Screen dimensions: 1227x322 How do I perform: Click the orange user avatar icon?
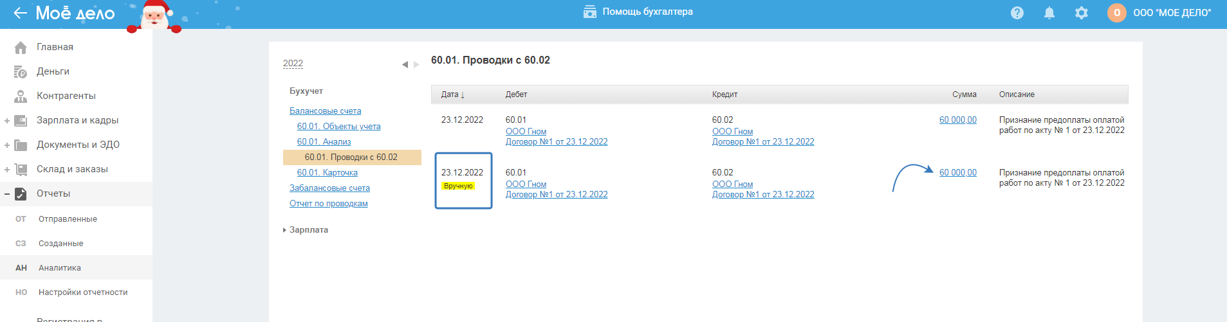(x=1116, y=13)
